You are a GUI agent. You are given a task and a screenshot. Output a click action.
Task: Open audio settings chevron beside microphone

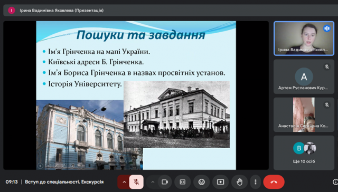(124, 182)
